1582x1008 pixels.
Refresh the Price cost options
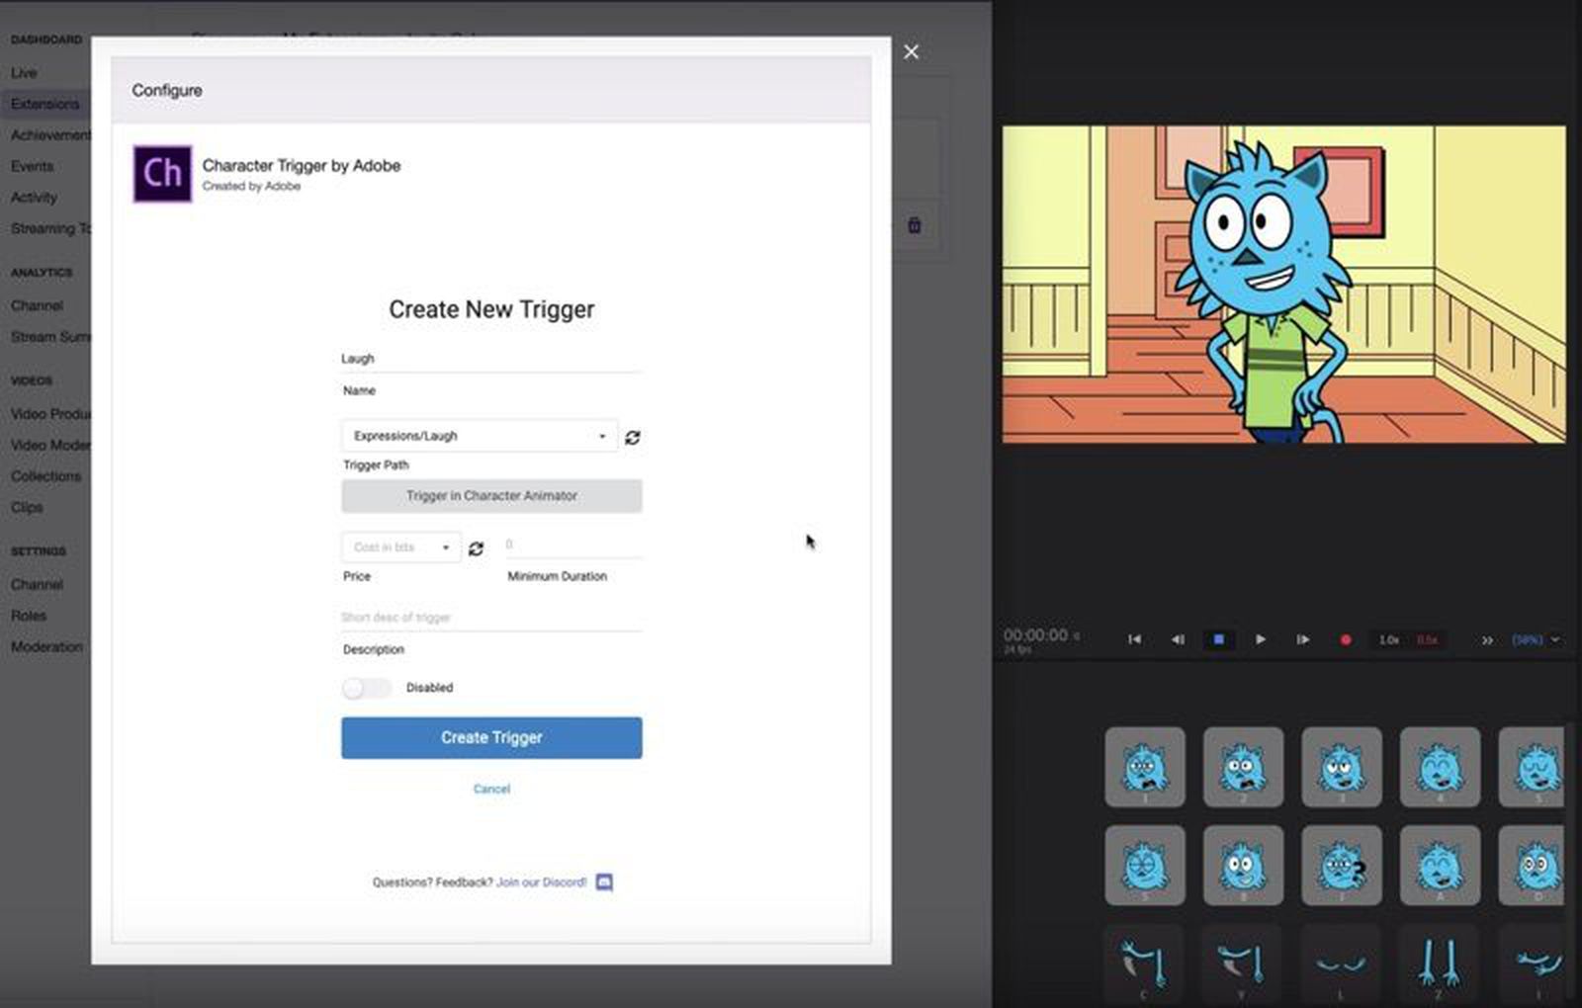point(478,546)
